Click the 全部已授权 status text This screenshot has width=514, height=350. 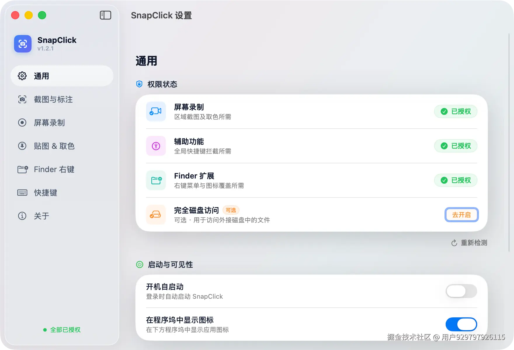click(x=65, y=330)
